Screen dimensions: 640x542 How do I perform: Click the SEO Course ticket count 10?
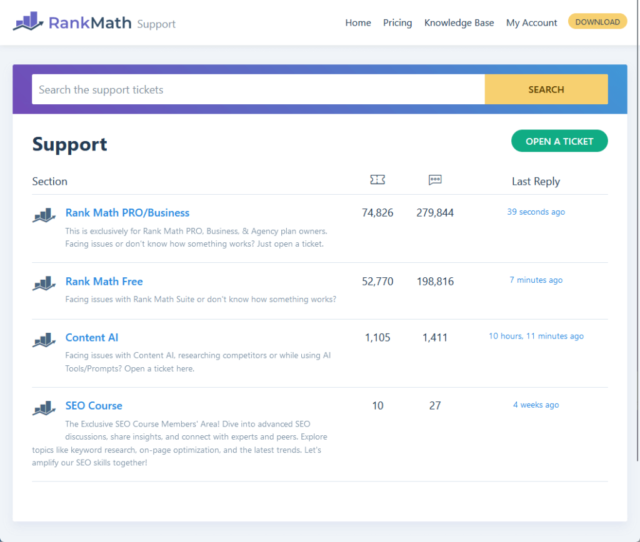coord(377,406)
